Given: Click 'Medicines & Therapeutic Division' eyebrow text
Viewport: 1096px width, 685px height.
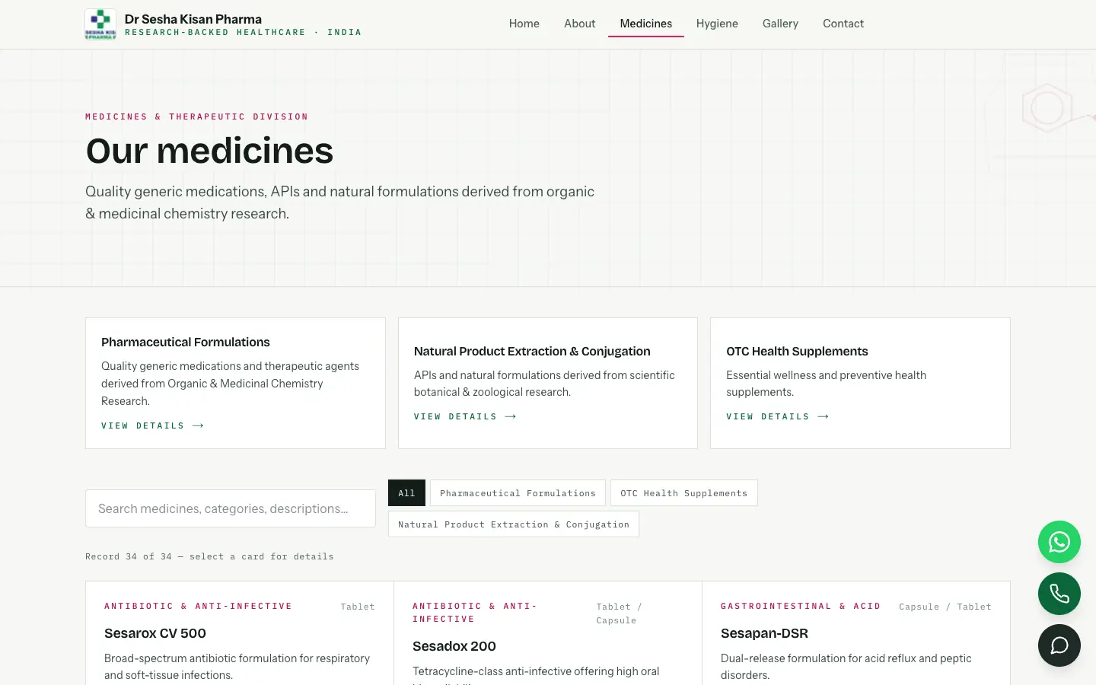Looking at the screenshot, I should (197, 116).
